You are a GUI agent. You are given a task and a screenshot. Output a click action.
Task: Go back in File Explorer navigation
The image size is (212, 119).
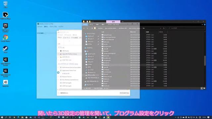pyautogui.click(x=84, y=28)
